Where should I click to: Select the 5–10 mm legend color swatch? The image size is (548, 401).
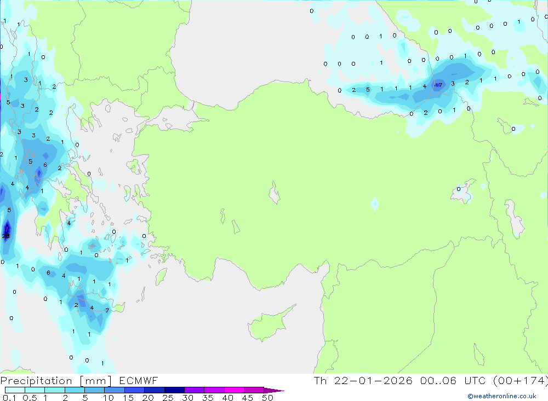[x=94, y=390]
